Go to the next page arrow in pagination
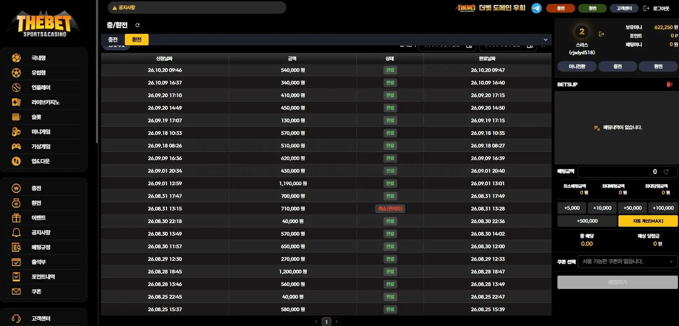 pos(337,322)
